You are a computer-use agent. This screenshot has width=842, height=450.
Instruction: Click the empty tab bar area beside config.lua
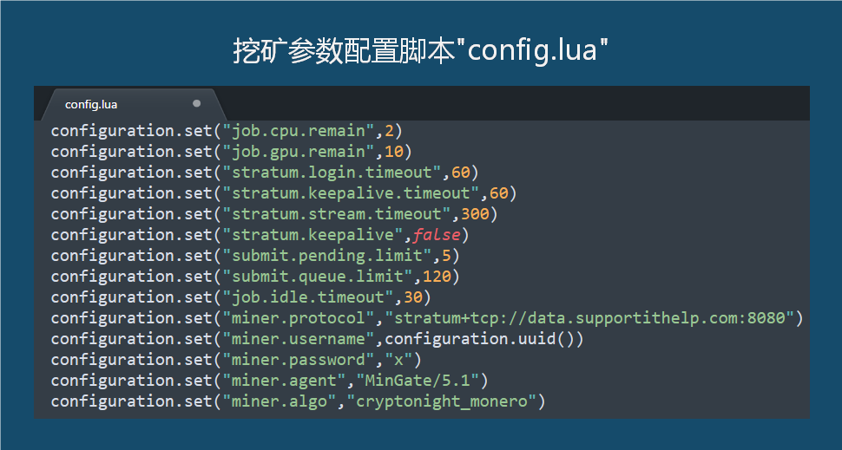(x=516, y=103)
